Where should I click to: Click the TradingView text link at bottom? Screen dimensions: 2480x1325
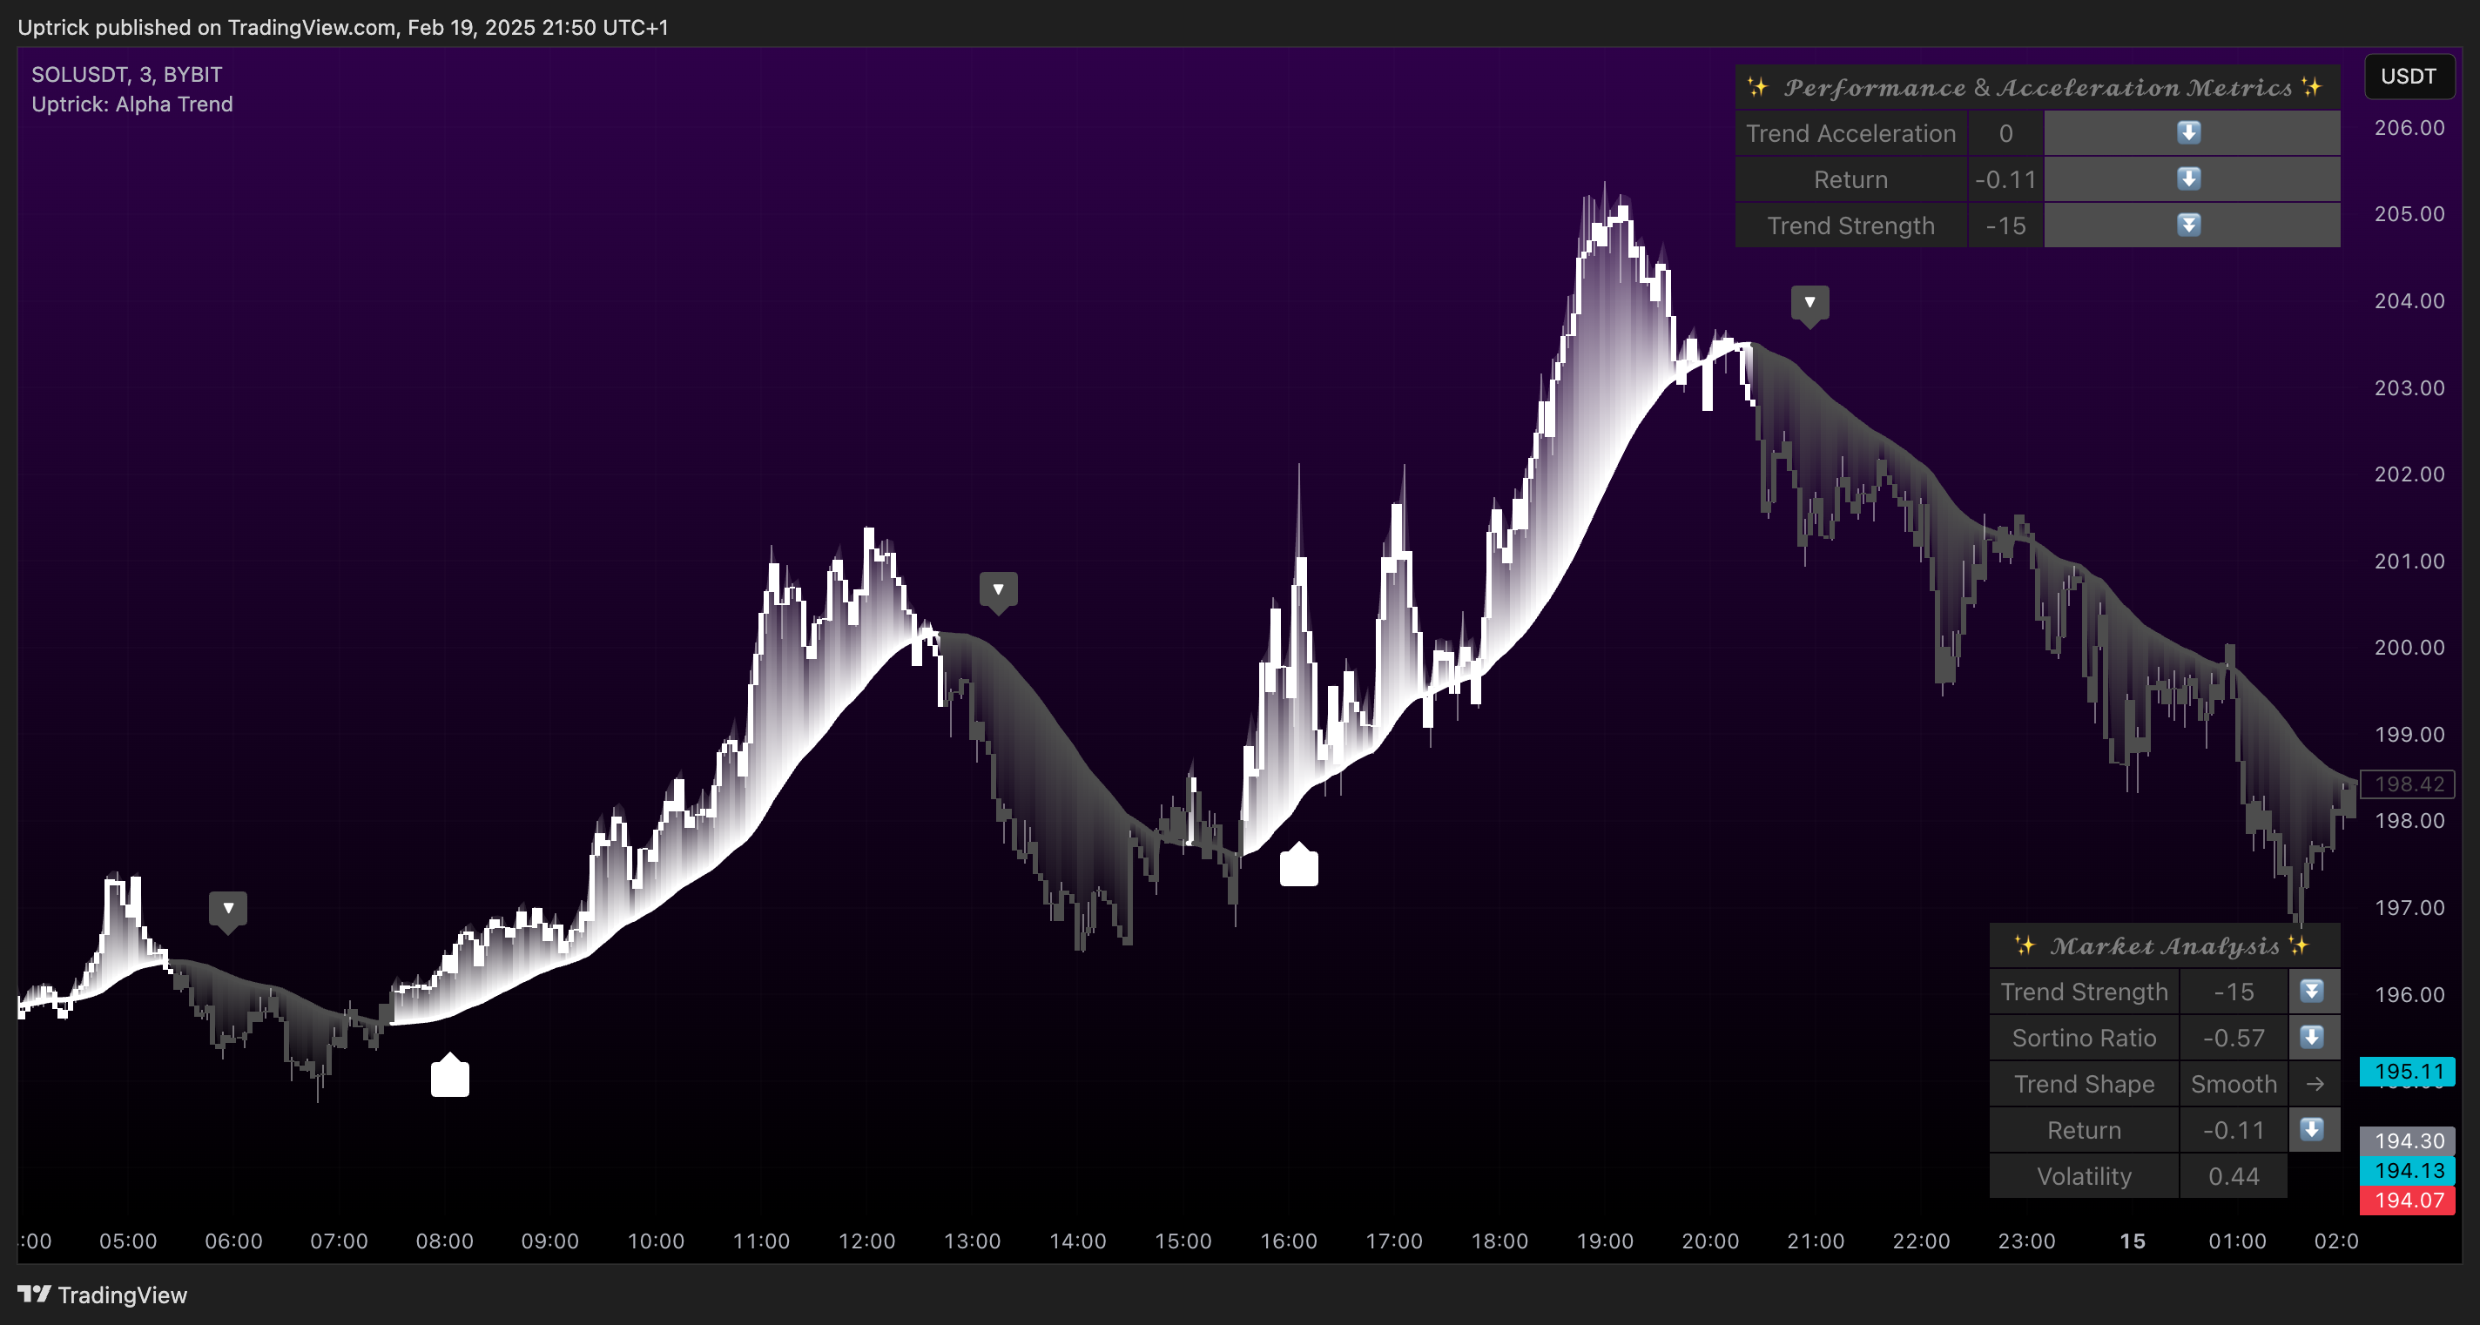point(122,1295)
